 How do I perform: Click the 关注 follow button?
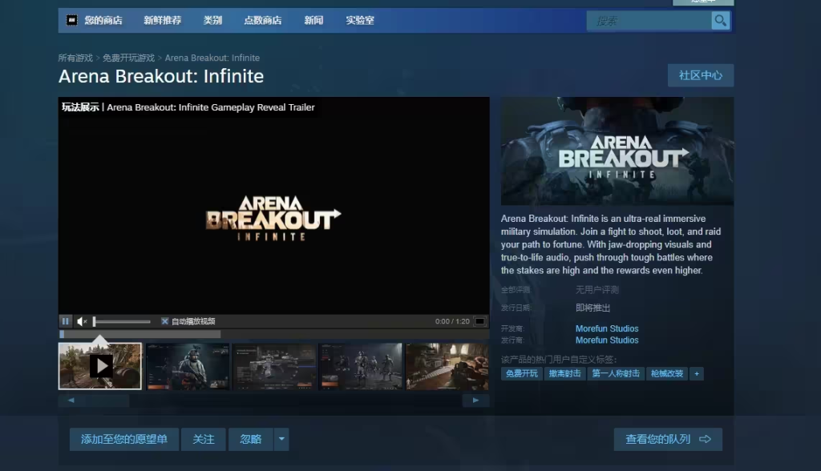[204, 439]
